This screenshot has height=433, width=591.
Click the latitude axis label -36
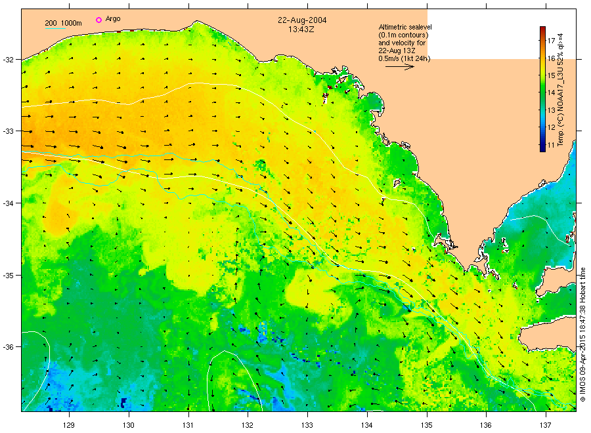(8, 347)
